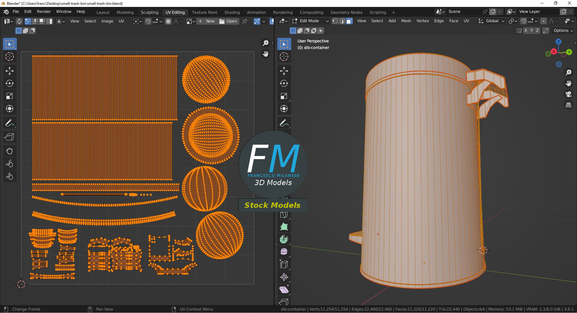577x313 pixels.
Task: Open image browse dropdown in UV editor
Action: coord(191,21)
